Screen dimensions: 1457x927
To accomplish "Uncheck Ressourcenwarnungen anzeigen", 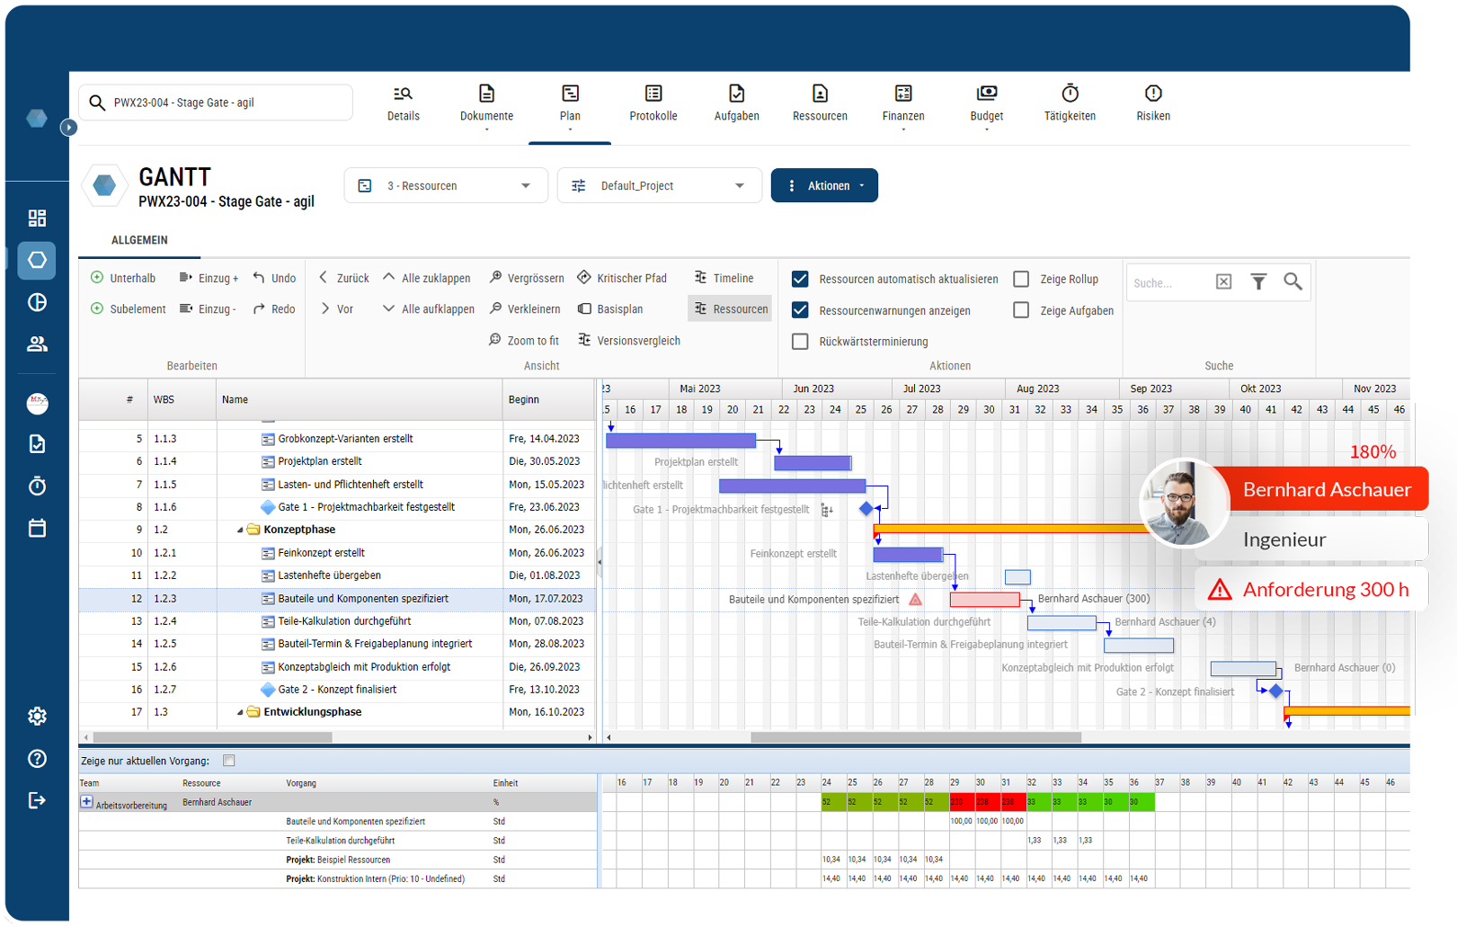I will click(800, 310).
